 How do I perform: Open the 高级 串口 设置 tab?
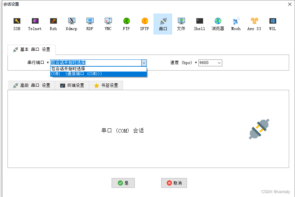pyautogui.click(x=31, y=86)
